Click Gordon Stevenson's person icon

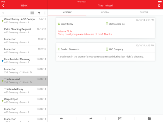(x=59, y=49)
